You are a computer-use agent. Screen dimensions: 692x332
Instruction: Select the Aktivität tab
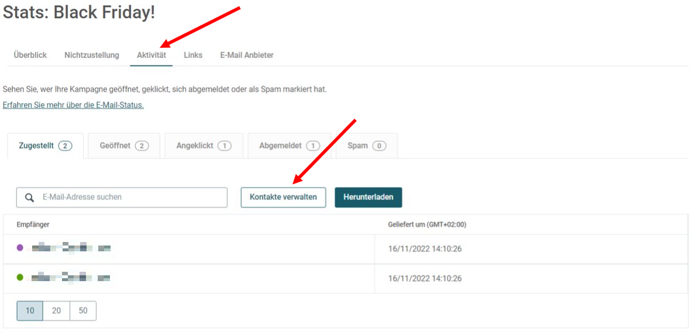152,55
